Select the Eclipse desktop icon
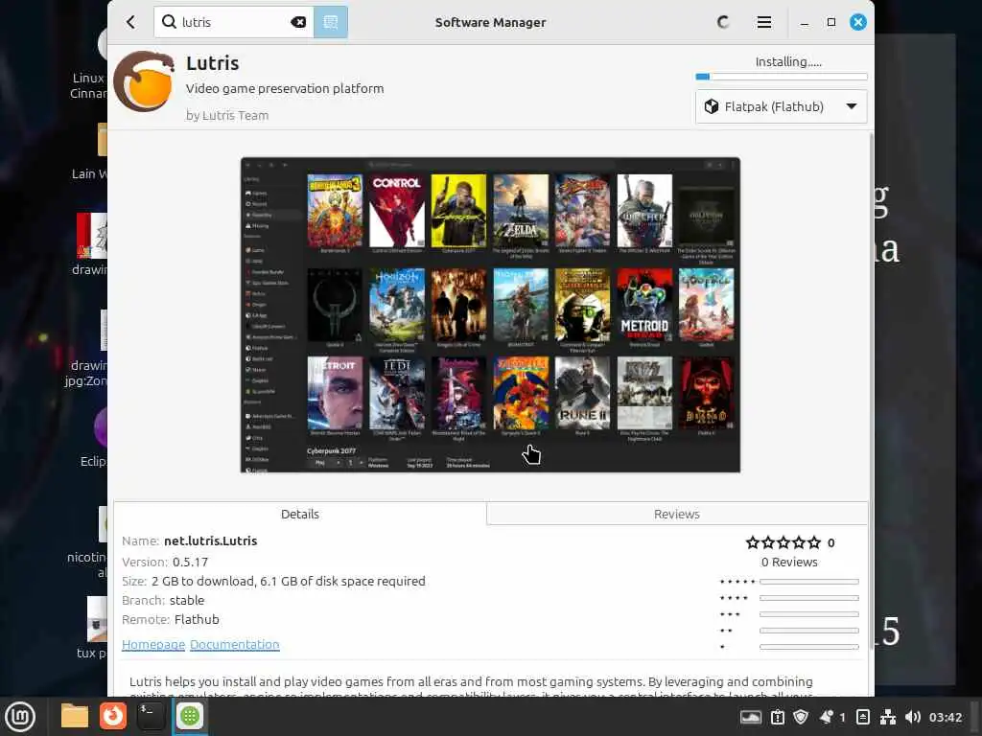 click(94, 437)
